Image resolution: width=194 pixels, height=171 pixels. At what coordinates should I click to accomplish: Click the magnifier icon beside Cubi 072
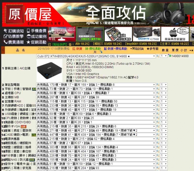tap(158, 56)
